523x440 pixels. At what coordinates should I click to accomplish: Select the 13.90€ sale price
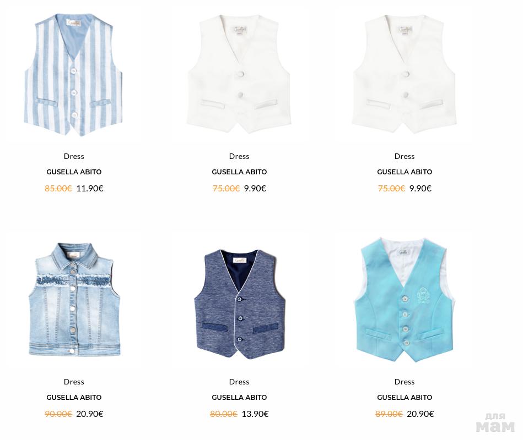[255, 414]
